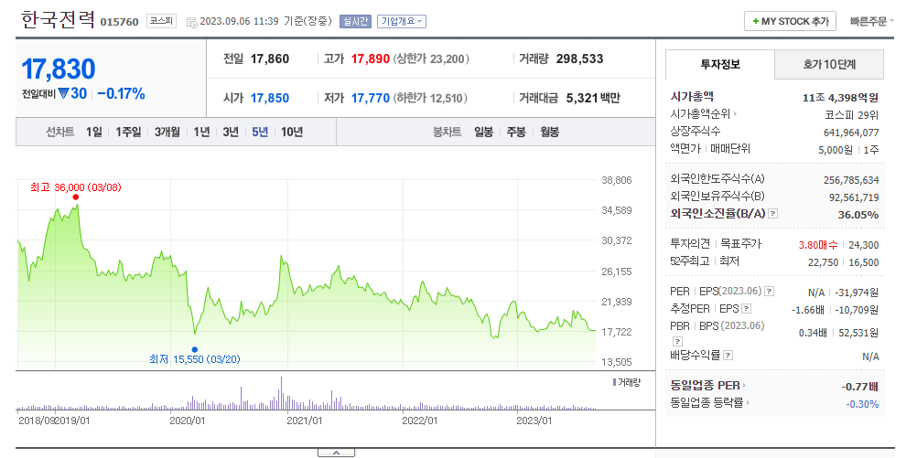
Task: Click the 시가 value 17,850
Action: click(270, 98)
